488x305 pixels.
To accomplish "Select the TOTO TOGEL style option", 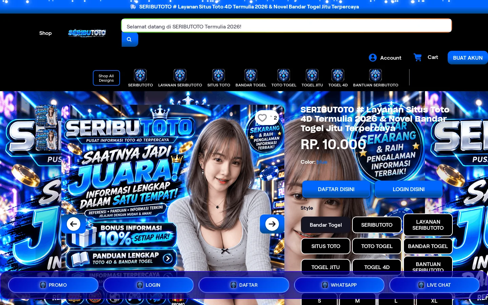I will (377, 246).
